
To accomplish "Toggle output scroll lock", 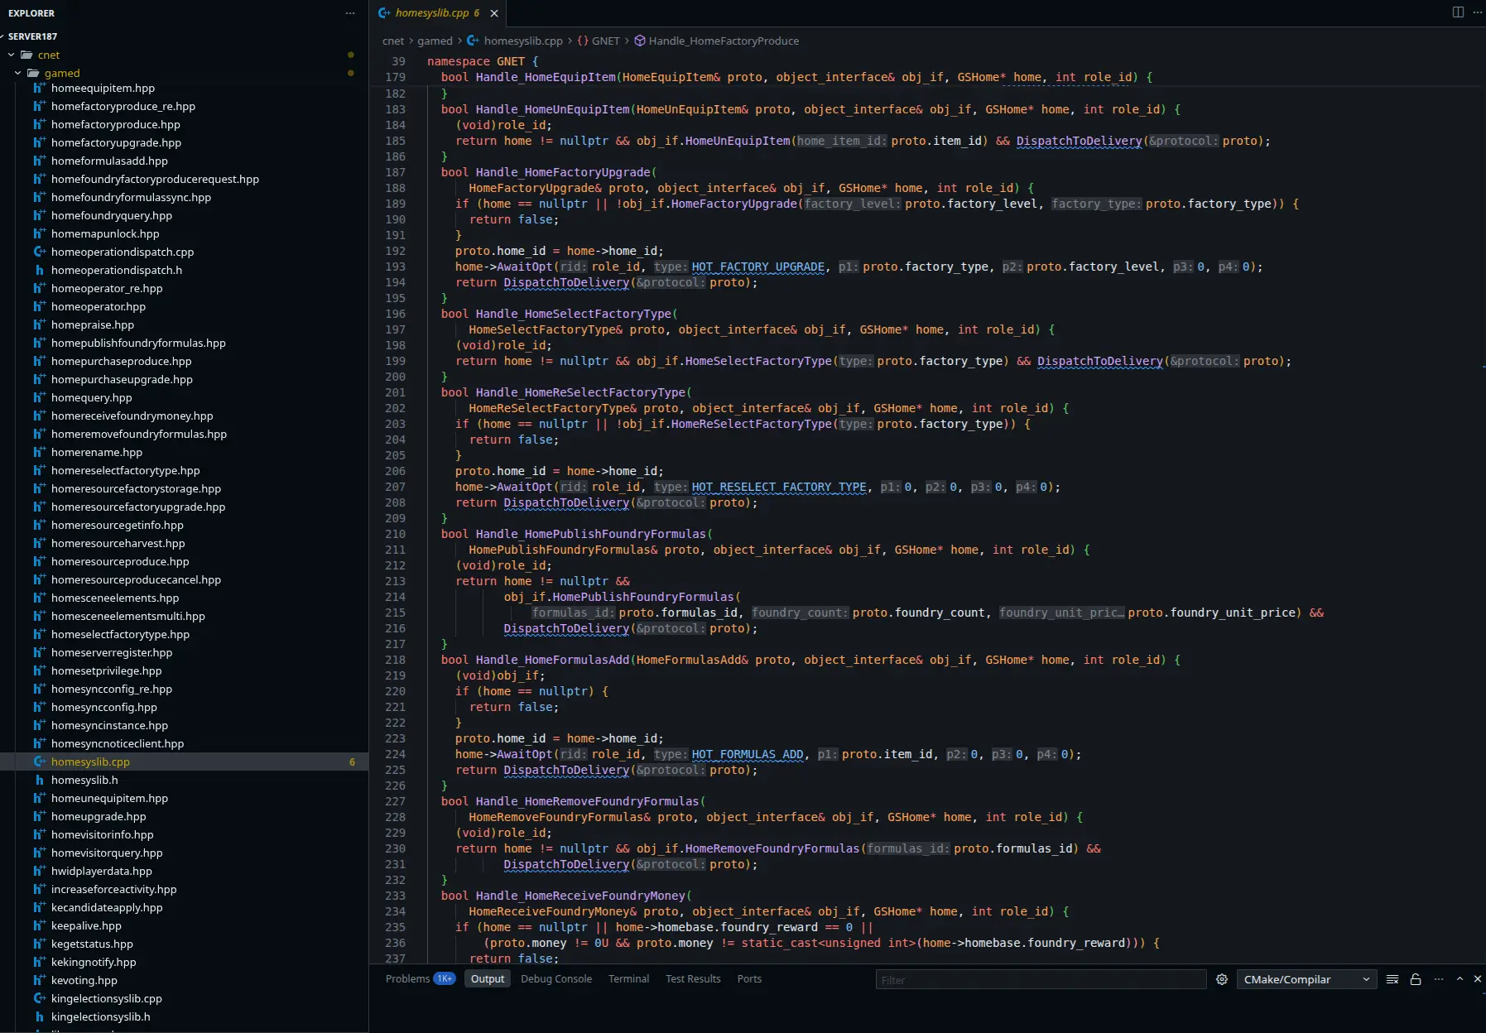I will pyautogui.click(x=1416, y=979).
